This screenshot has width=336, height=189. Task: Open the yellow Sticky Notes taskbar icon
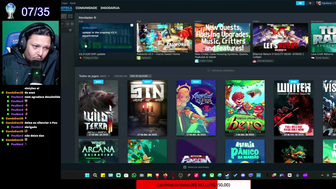point(103,175)
